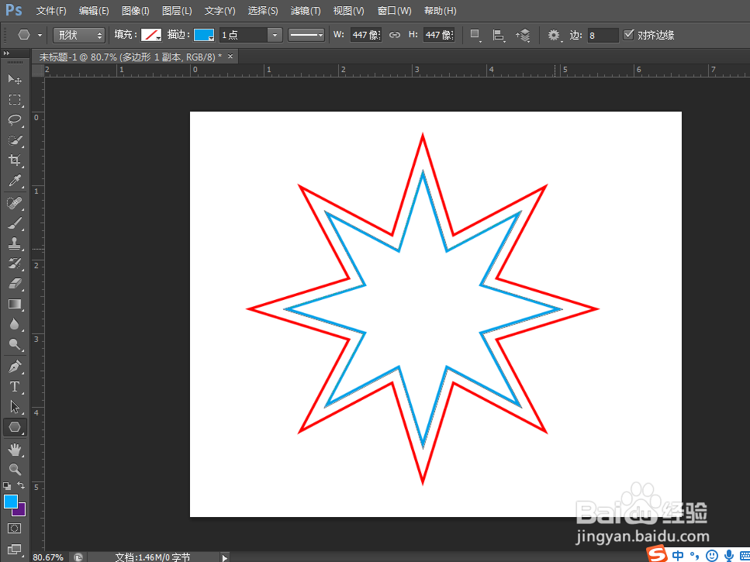The image size is (750, 562).
Task: Open status bar info arrow menu
Action: pyautogui.click(x=225, y=557)
